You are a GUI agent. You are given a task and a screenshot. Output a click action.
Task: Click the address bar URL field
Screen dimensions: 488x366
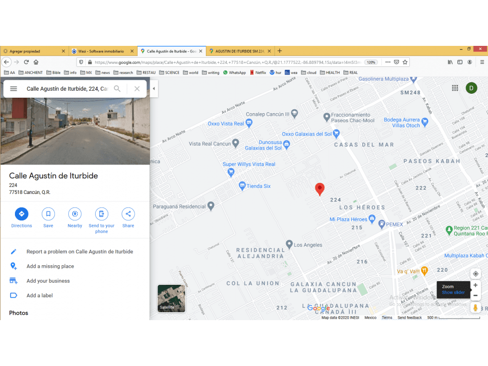point(227,62)
